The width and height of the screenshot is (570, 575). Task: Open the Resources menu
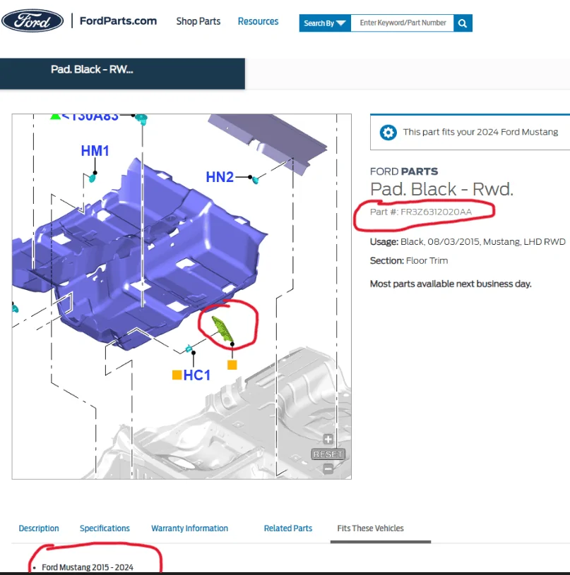click(x=258, y=21)
